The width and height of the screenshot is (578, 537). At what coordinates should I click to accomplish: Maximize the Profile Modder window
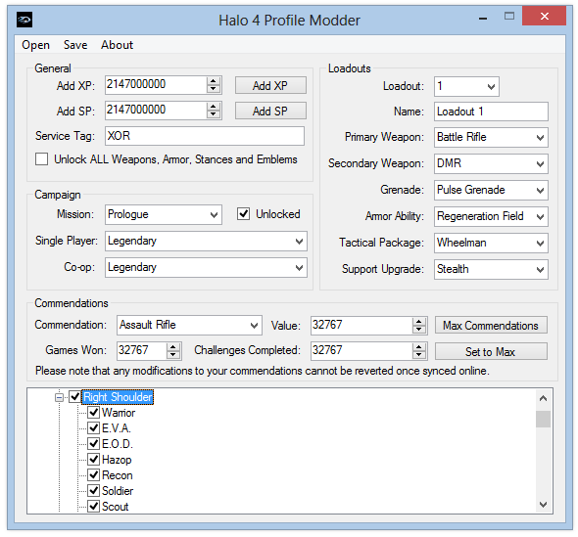tap(509, 17)
